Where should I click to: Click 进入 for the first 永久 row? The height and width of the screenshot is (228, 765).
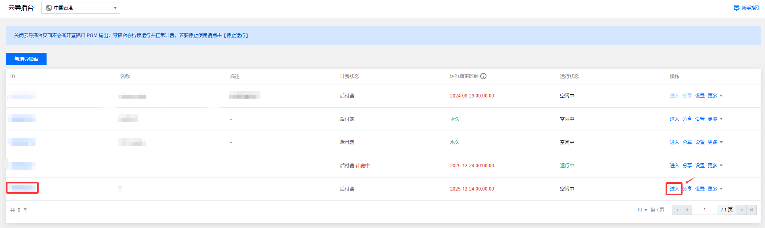674,119
